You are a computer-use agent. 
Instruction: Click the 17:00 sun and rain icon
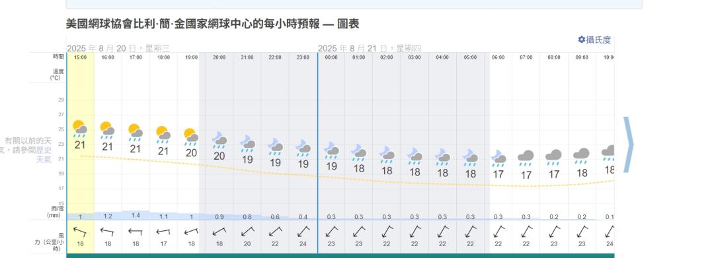(x=136, y=133)
